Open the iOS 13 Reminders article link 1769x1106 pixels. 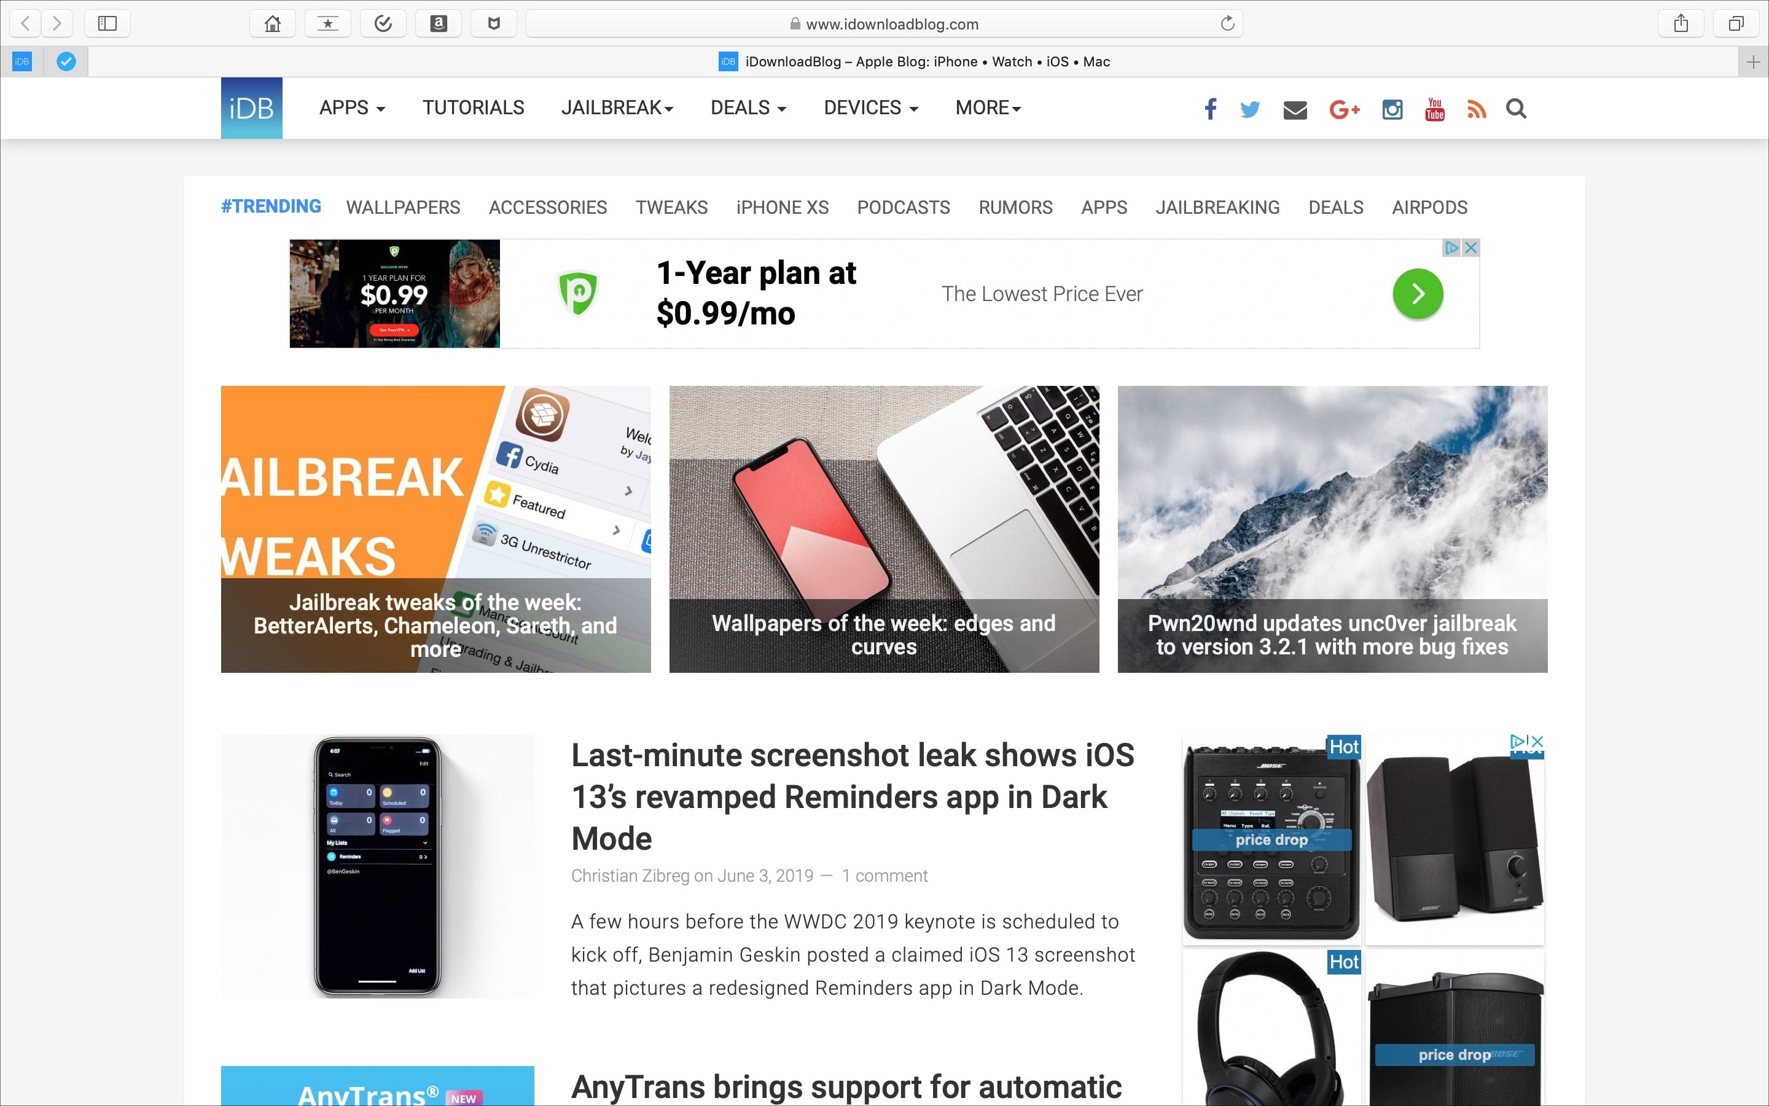pyautogui.click(x=851, y=796)
